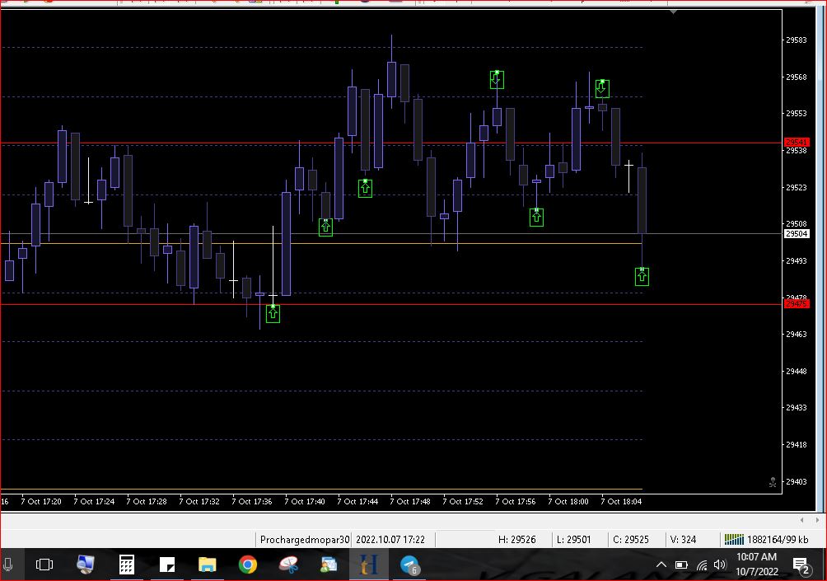Click the Prochargedmopar30 profile in status bar
Image resolution: width=827 pixels, height=581 pixels.
[x=305, y=540]
